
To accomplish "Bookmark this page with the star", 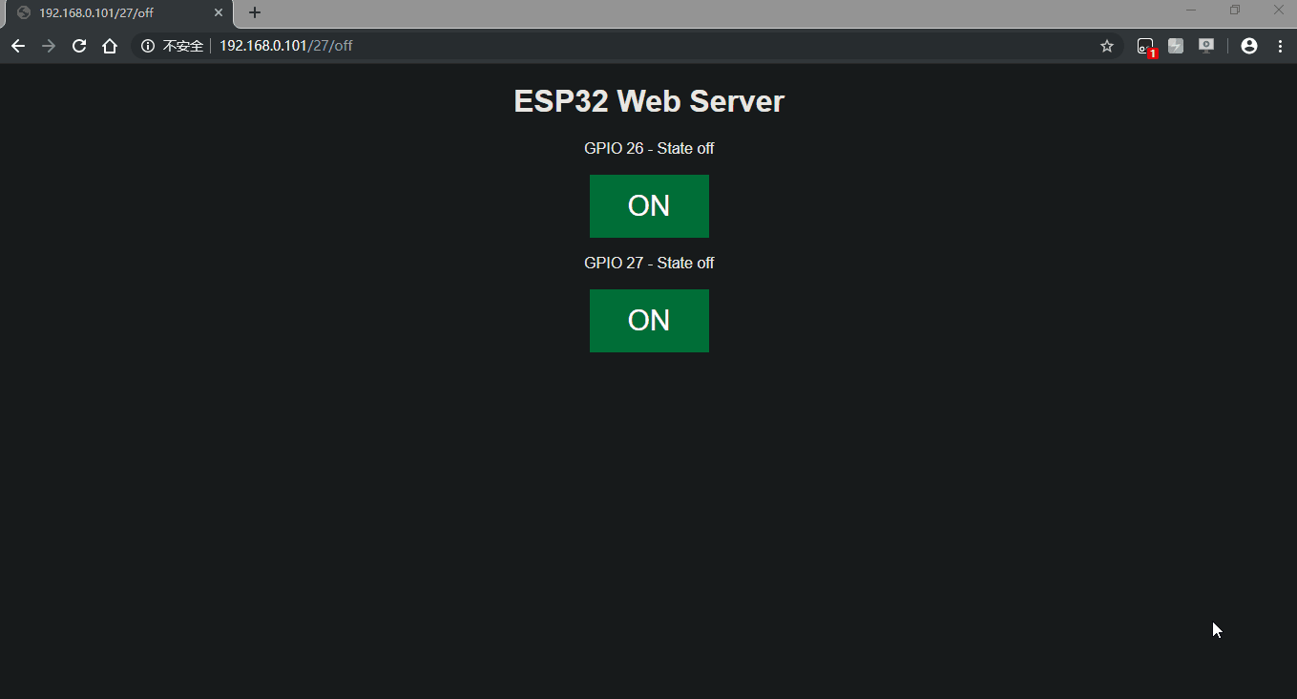I will pyautogui.click(x=1107, y=46).
